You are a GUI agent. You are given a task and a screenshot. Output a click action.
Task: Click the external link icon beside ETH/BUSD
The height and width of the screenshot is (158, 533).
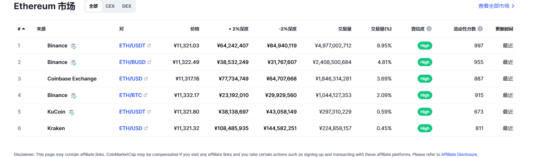coord(149,62)
